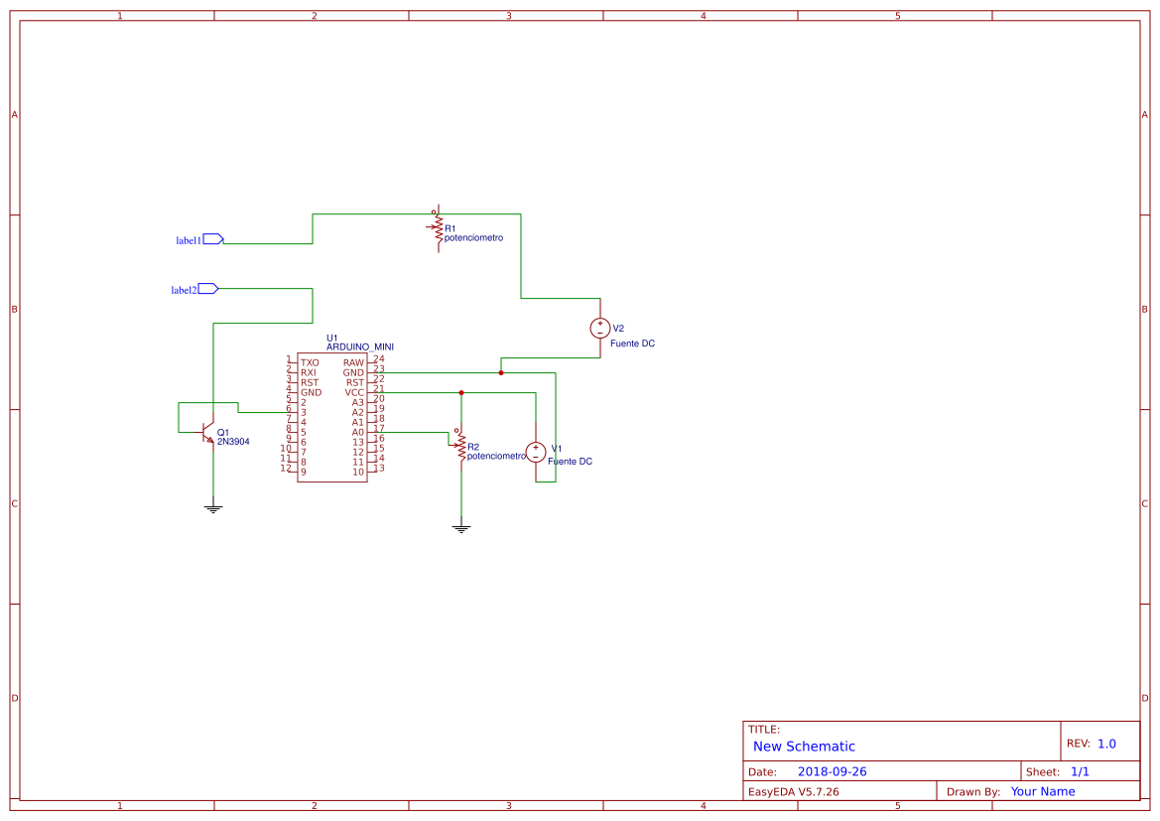This screenshot has width=1160, height=821.
Task: Click the V2 DC voltage source symbol
Action: click(x=600, y=328)
